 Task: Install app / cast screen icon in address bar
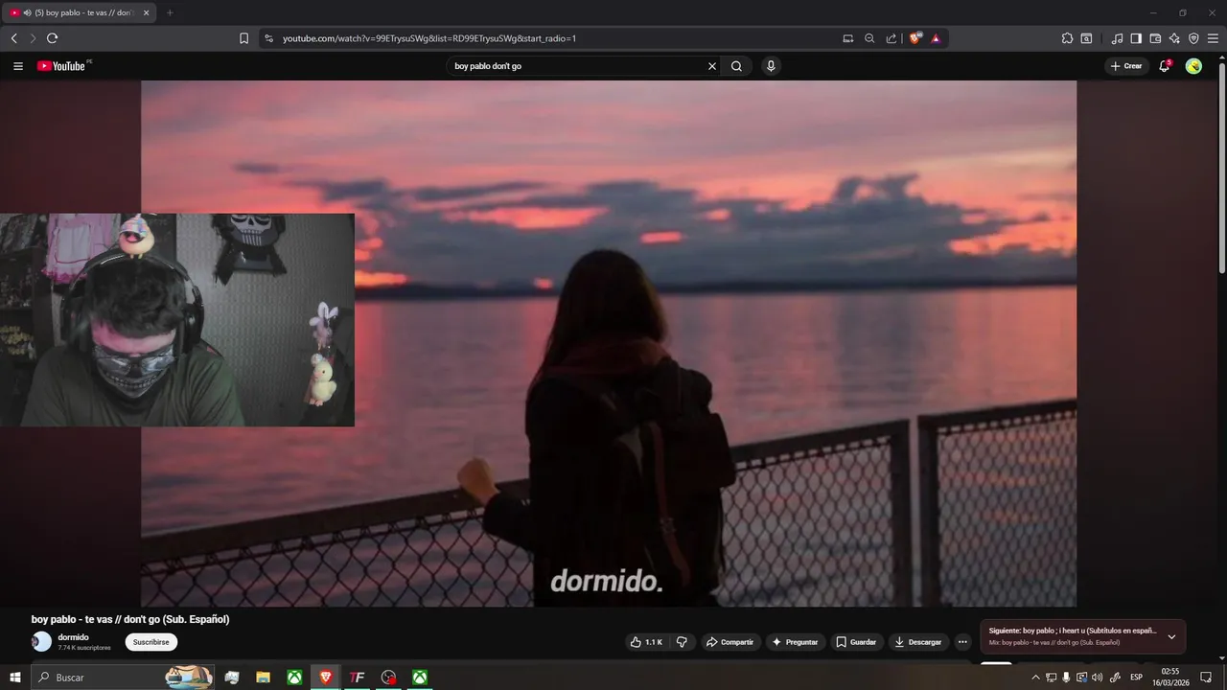[x=847, y=38]
